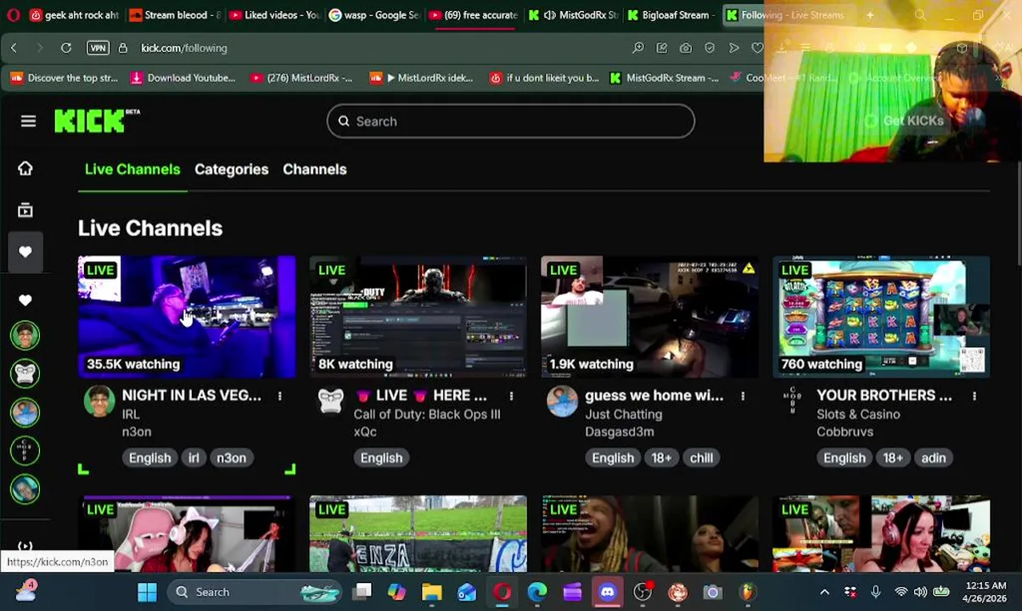
Task: Select the highlighted Following heart icon
Action: (x=25, y=252)
